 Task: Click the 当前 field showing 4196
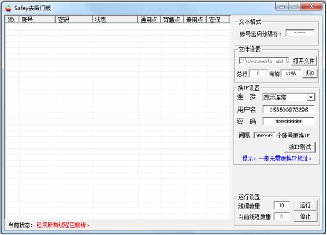point(290,74)
